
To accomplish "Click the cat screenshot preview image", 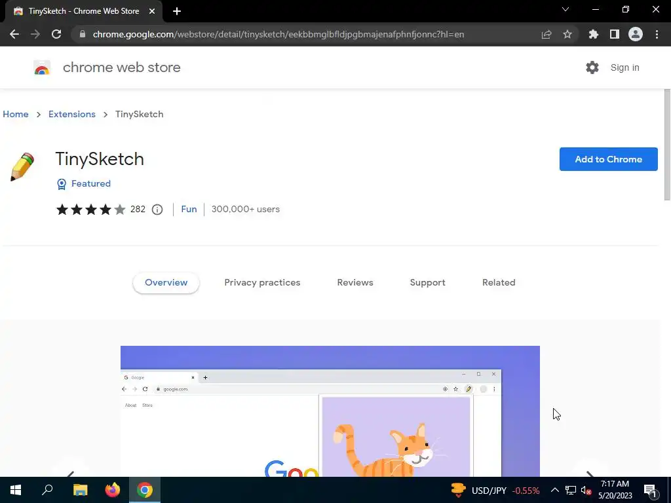I will 330,411.
